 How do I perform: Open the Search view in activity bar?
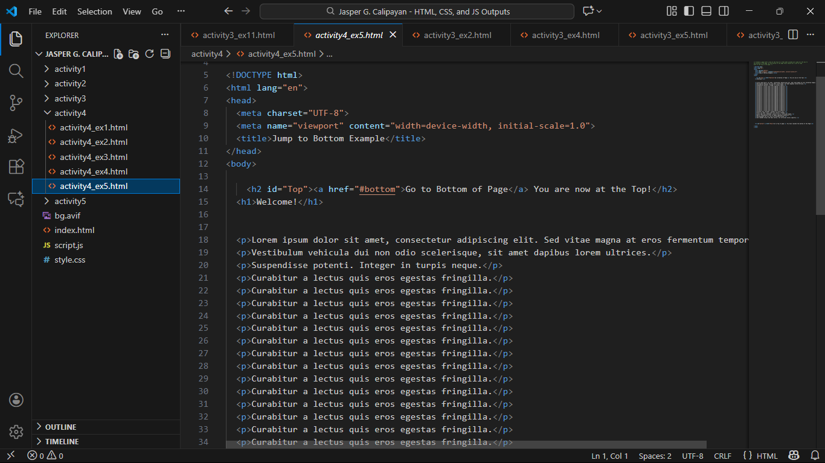(16, 71)
